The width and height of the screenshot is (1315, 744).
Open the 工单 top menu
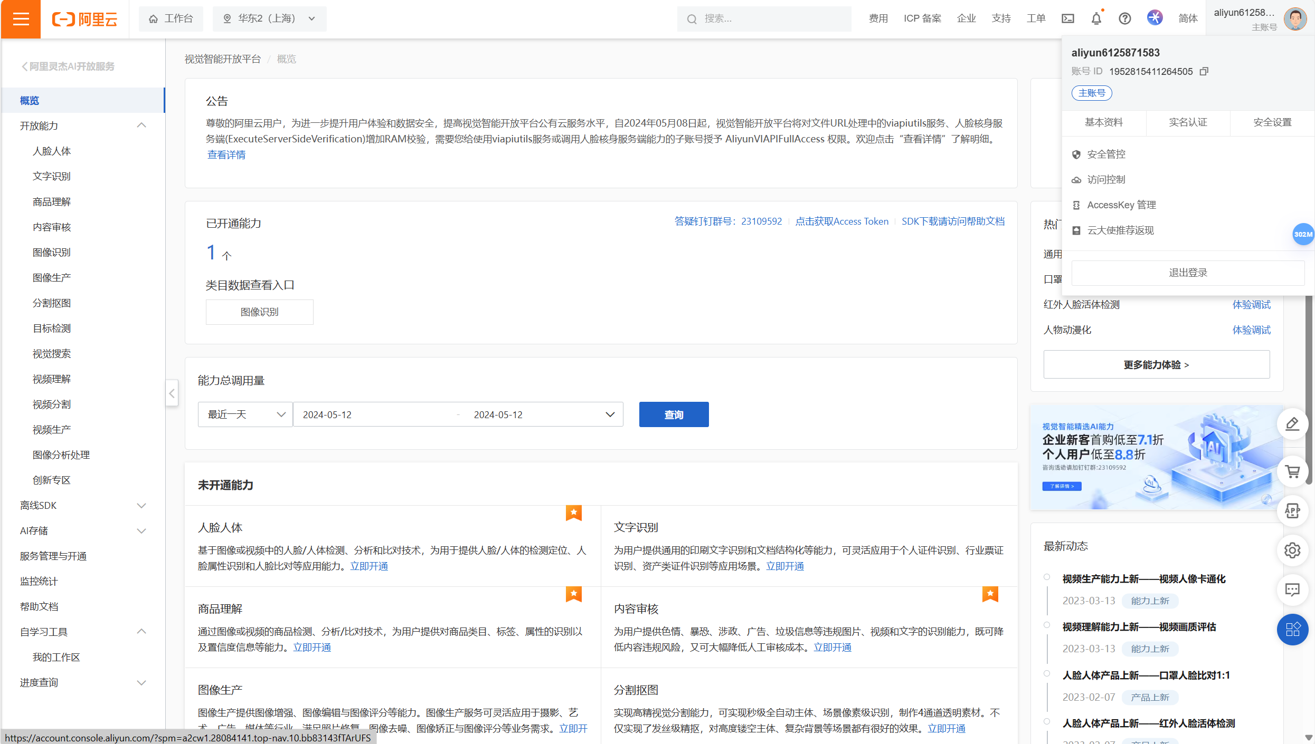[1036, 18]
